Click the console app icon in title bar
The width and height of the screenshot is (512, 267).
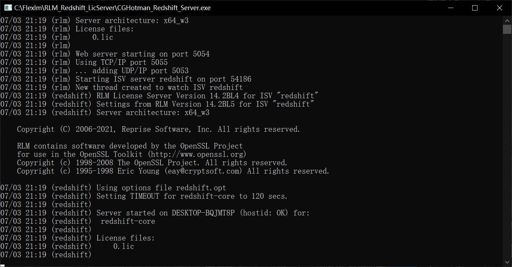point(7,8)
